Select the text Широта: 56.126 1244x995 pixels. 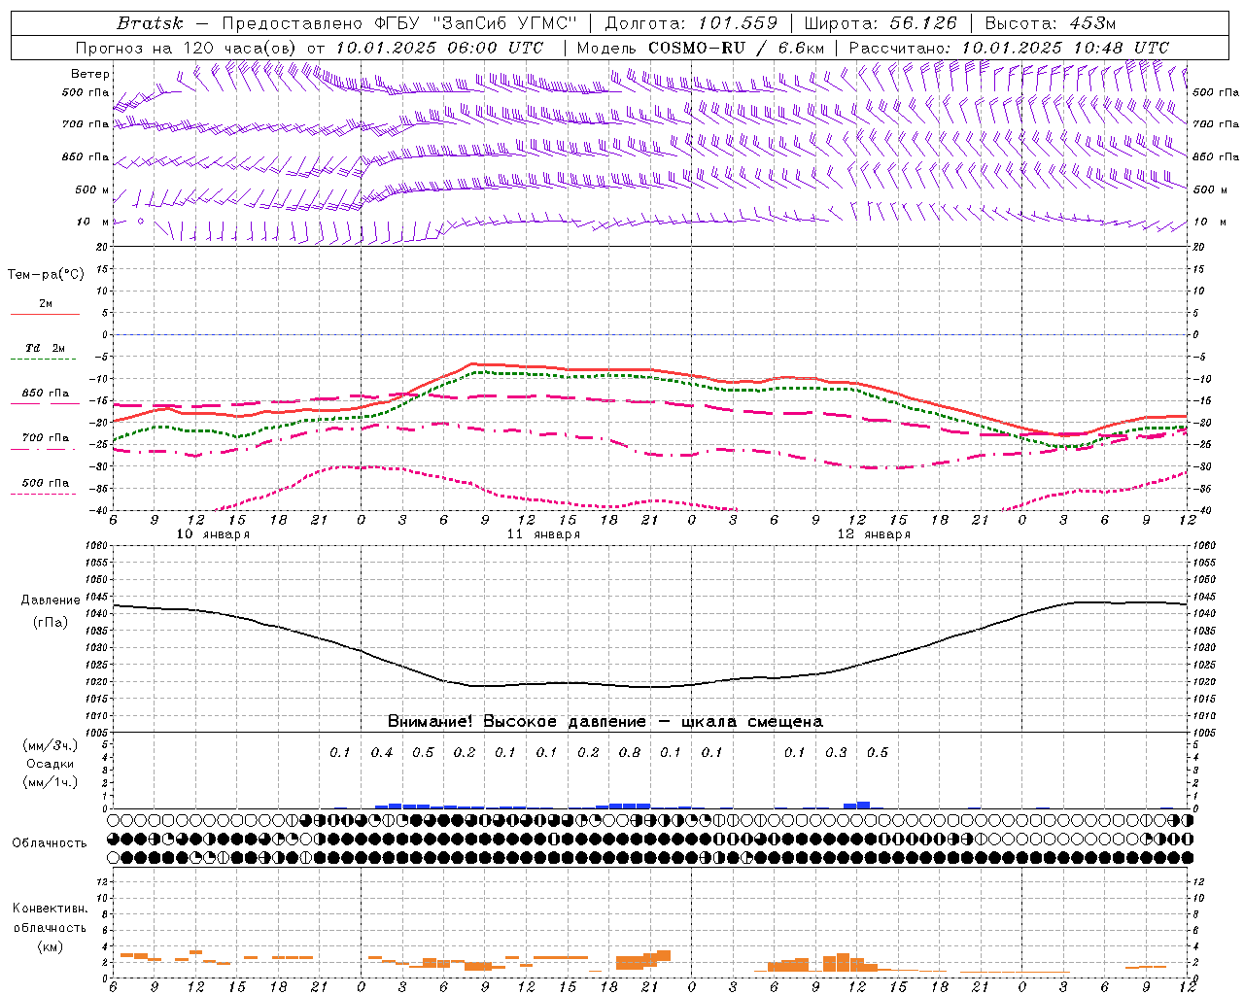(881, 23)
